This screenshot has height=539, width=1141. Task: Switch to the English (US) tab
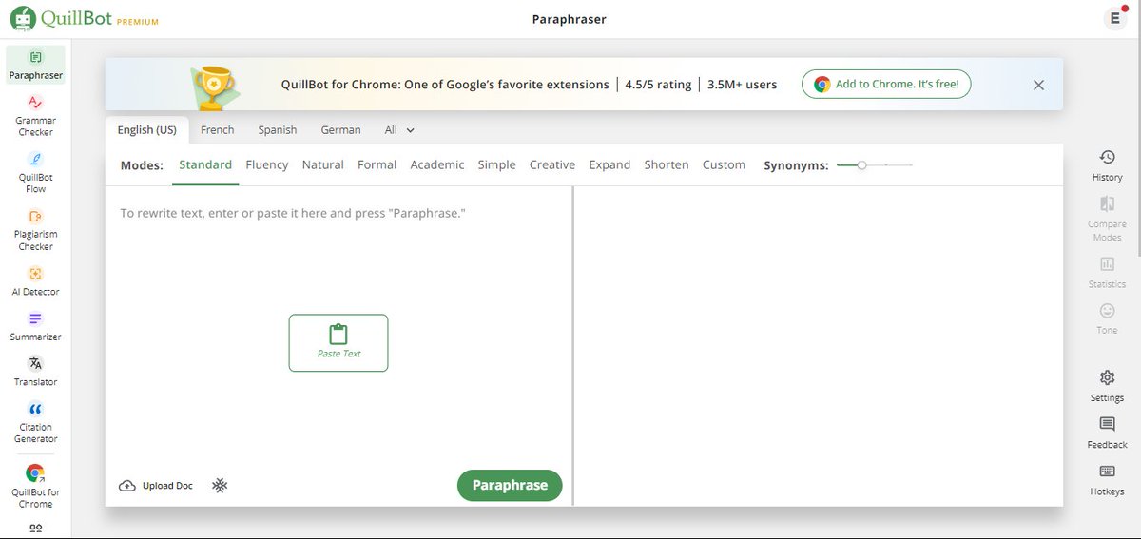click(x=146, y=130)
